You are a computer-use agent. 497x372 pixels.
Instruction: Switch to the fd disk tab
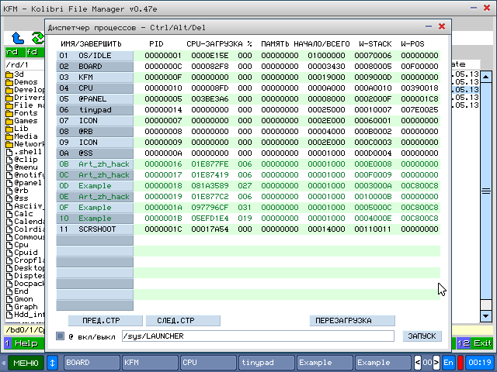tap(32, 52)
